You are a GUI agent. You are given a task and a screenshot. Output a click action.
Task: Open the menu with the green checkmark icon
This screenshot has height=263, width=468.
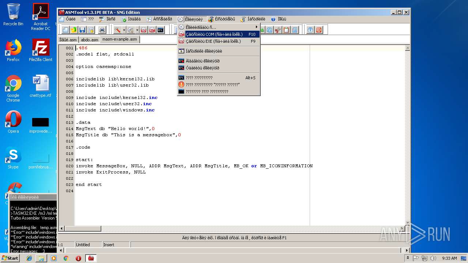click(x=131, y=19)
